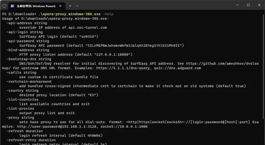Click the -list-countries flag line

tap(22, 99)
